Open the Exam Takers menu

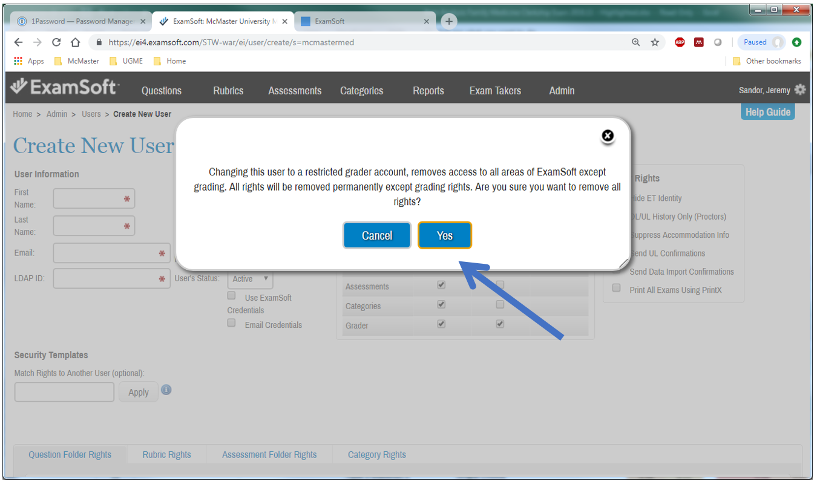tap(495, 91)
